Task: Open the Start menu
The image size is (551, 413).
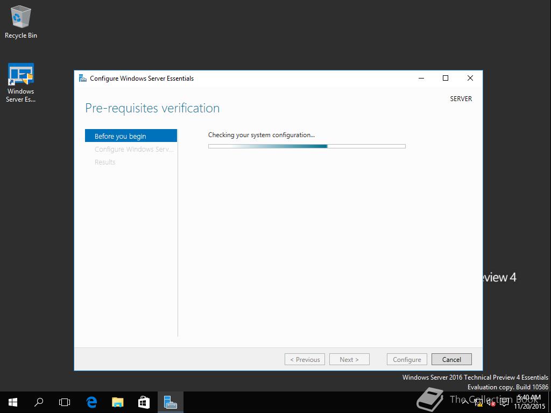Action: pyautogui.click(x=13, y=402)
